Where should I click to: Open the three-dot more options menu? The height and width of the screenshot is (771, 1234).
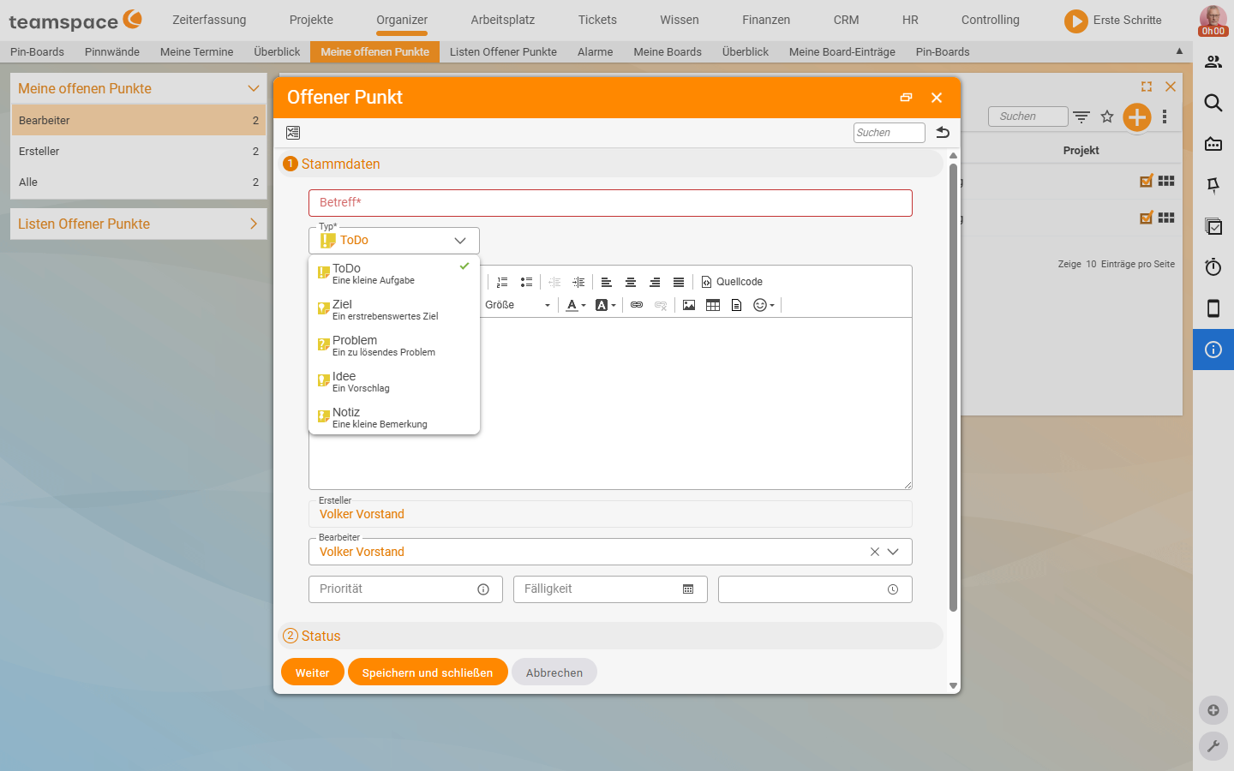point(1165,117)
